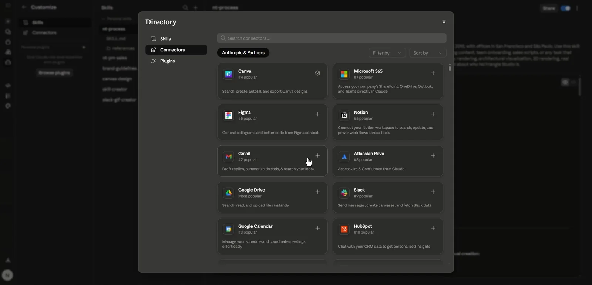592x285 pixels.
Task: Click the Canva logo icon
Action: point(229,74)
